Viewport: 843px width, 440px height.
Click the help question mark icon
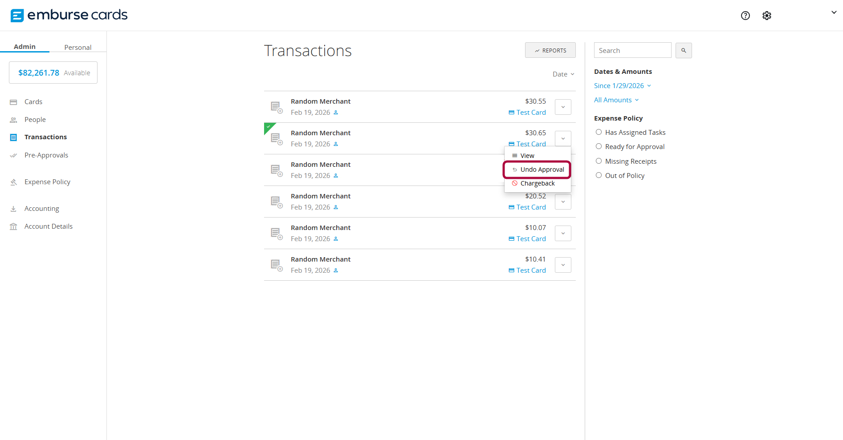tap(745, 16)
